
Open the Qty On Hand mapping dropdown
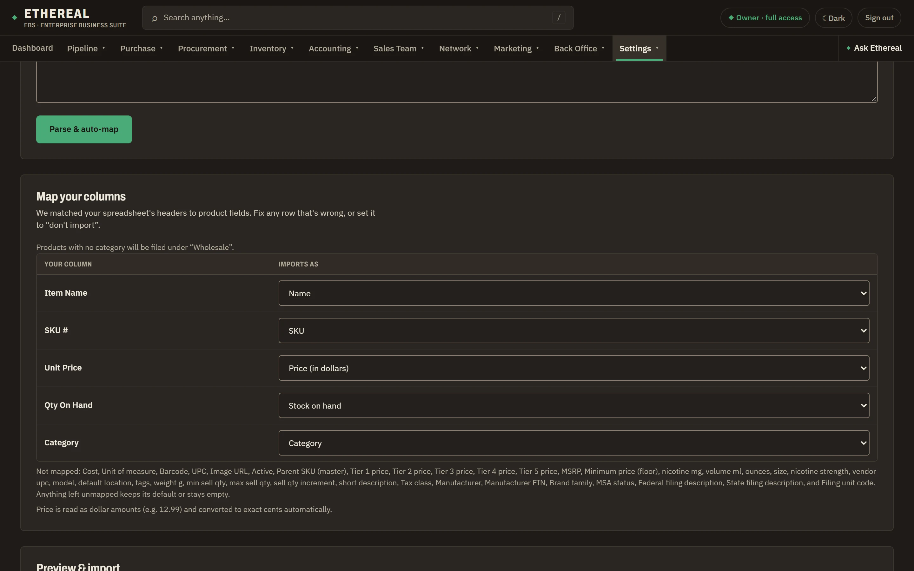pyautogui.click(x=574, y=405)
